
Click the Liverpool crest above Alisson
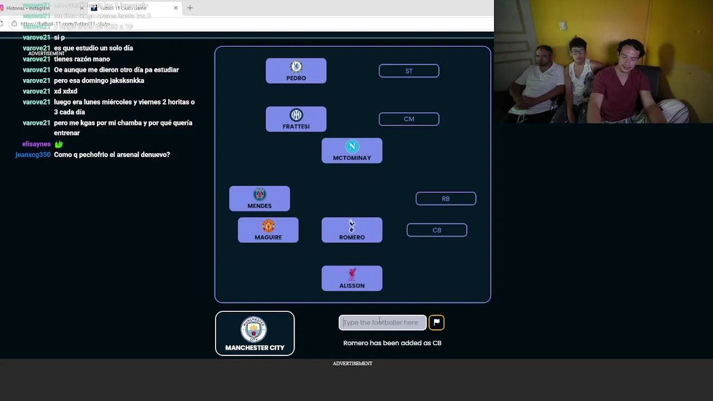click(352, 274)
